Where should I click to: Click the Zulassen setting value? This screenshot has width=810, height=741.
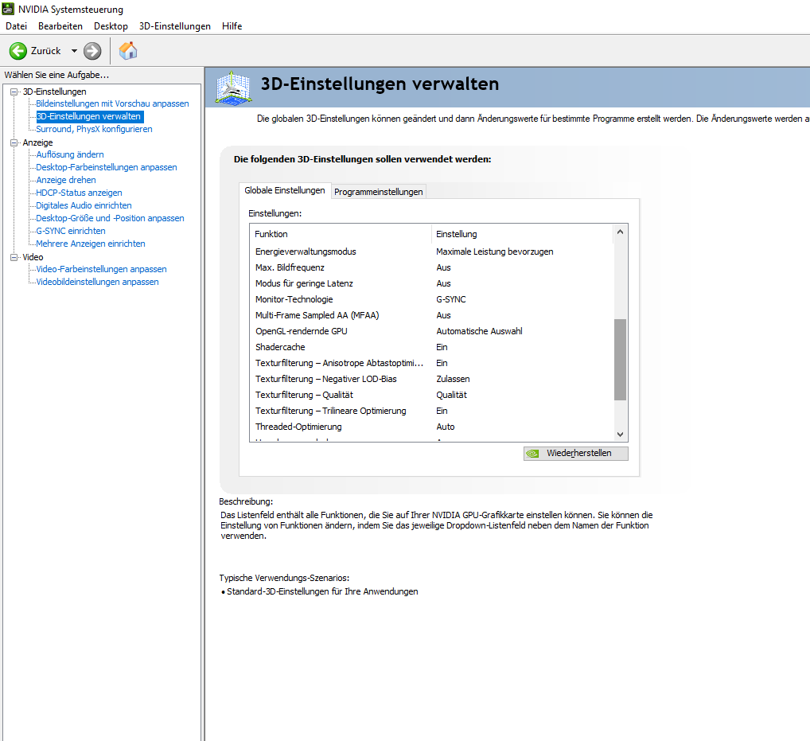pos(453,379)
